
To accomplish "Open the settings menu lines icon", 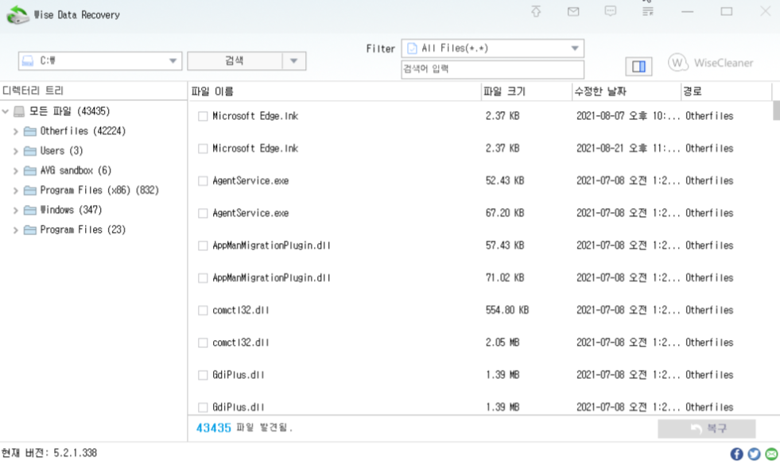I will click(x=647, y=11).
